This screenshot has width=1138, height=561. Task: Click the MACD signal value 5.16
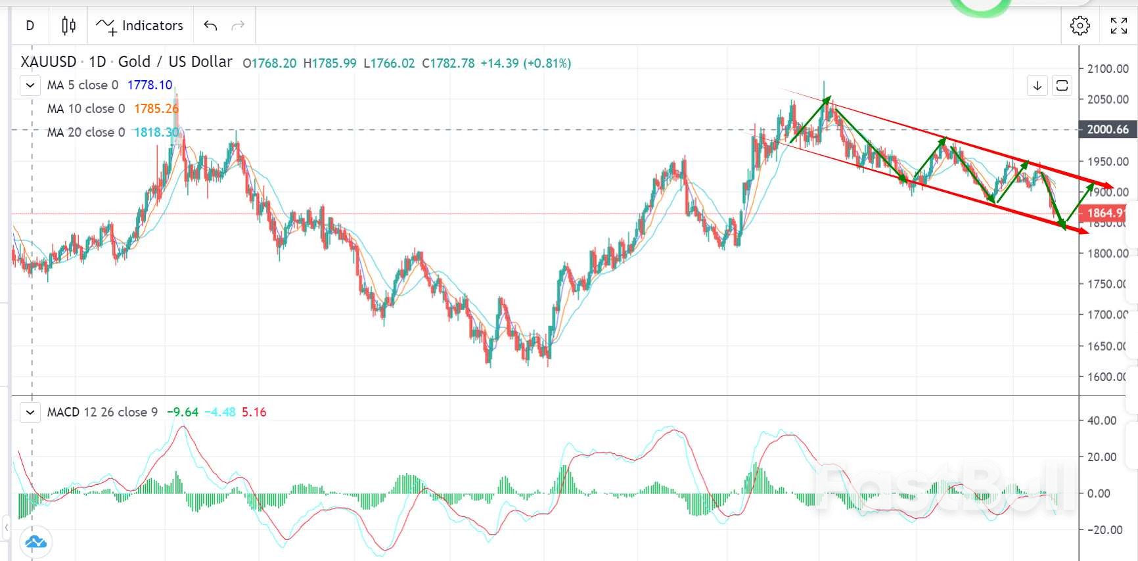point(254,412)
